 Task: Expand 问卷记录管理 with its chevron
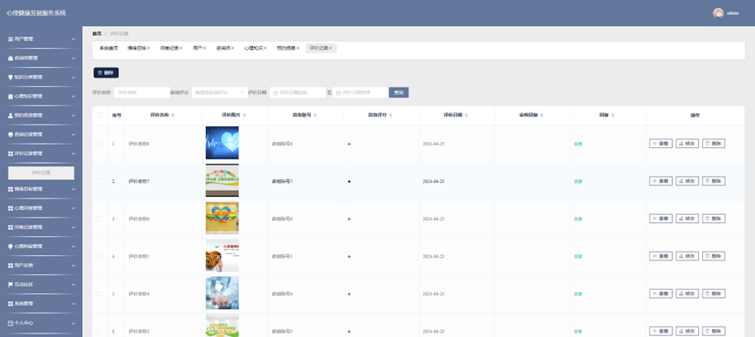pos(73,227)
